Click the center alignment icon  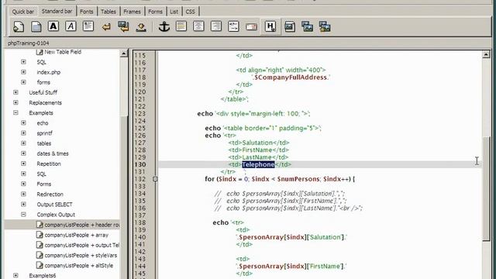point(198,26)
